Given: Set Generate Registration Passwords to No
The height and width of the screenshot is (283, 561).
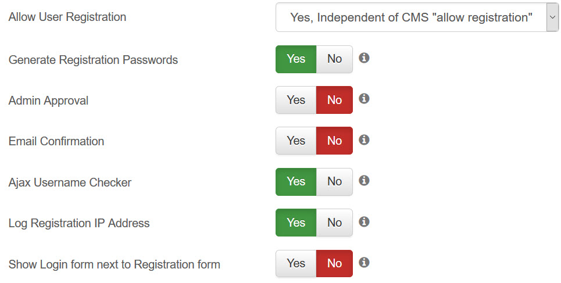Looking at the screenshot, I should 334,59.
